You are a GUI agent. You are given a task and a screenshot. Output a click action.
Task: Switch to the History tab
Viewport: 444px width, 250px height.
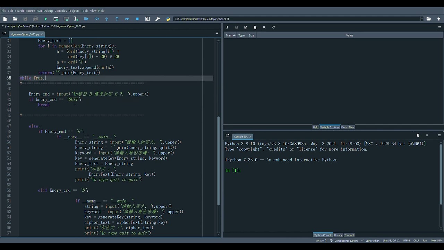(338, 235)
